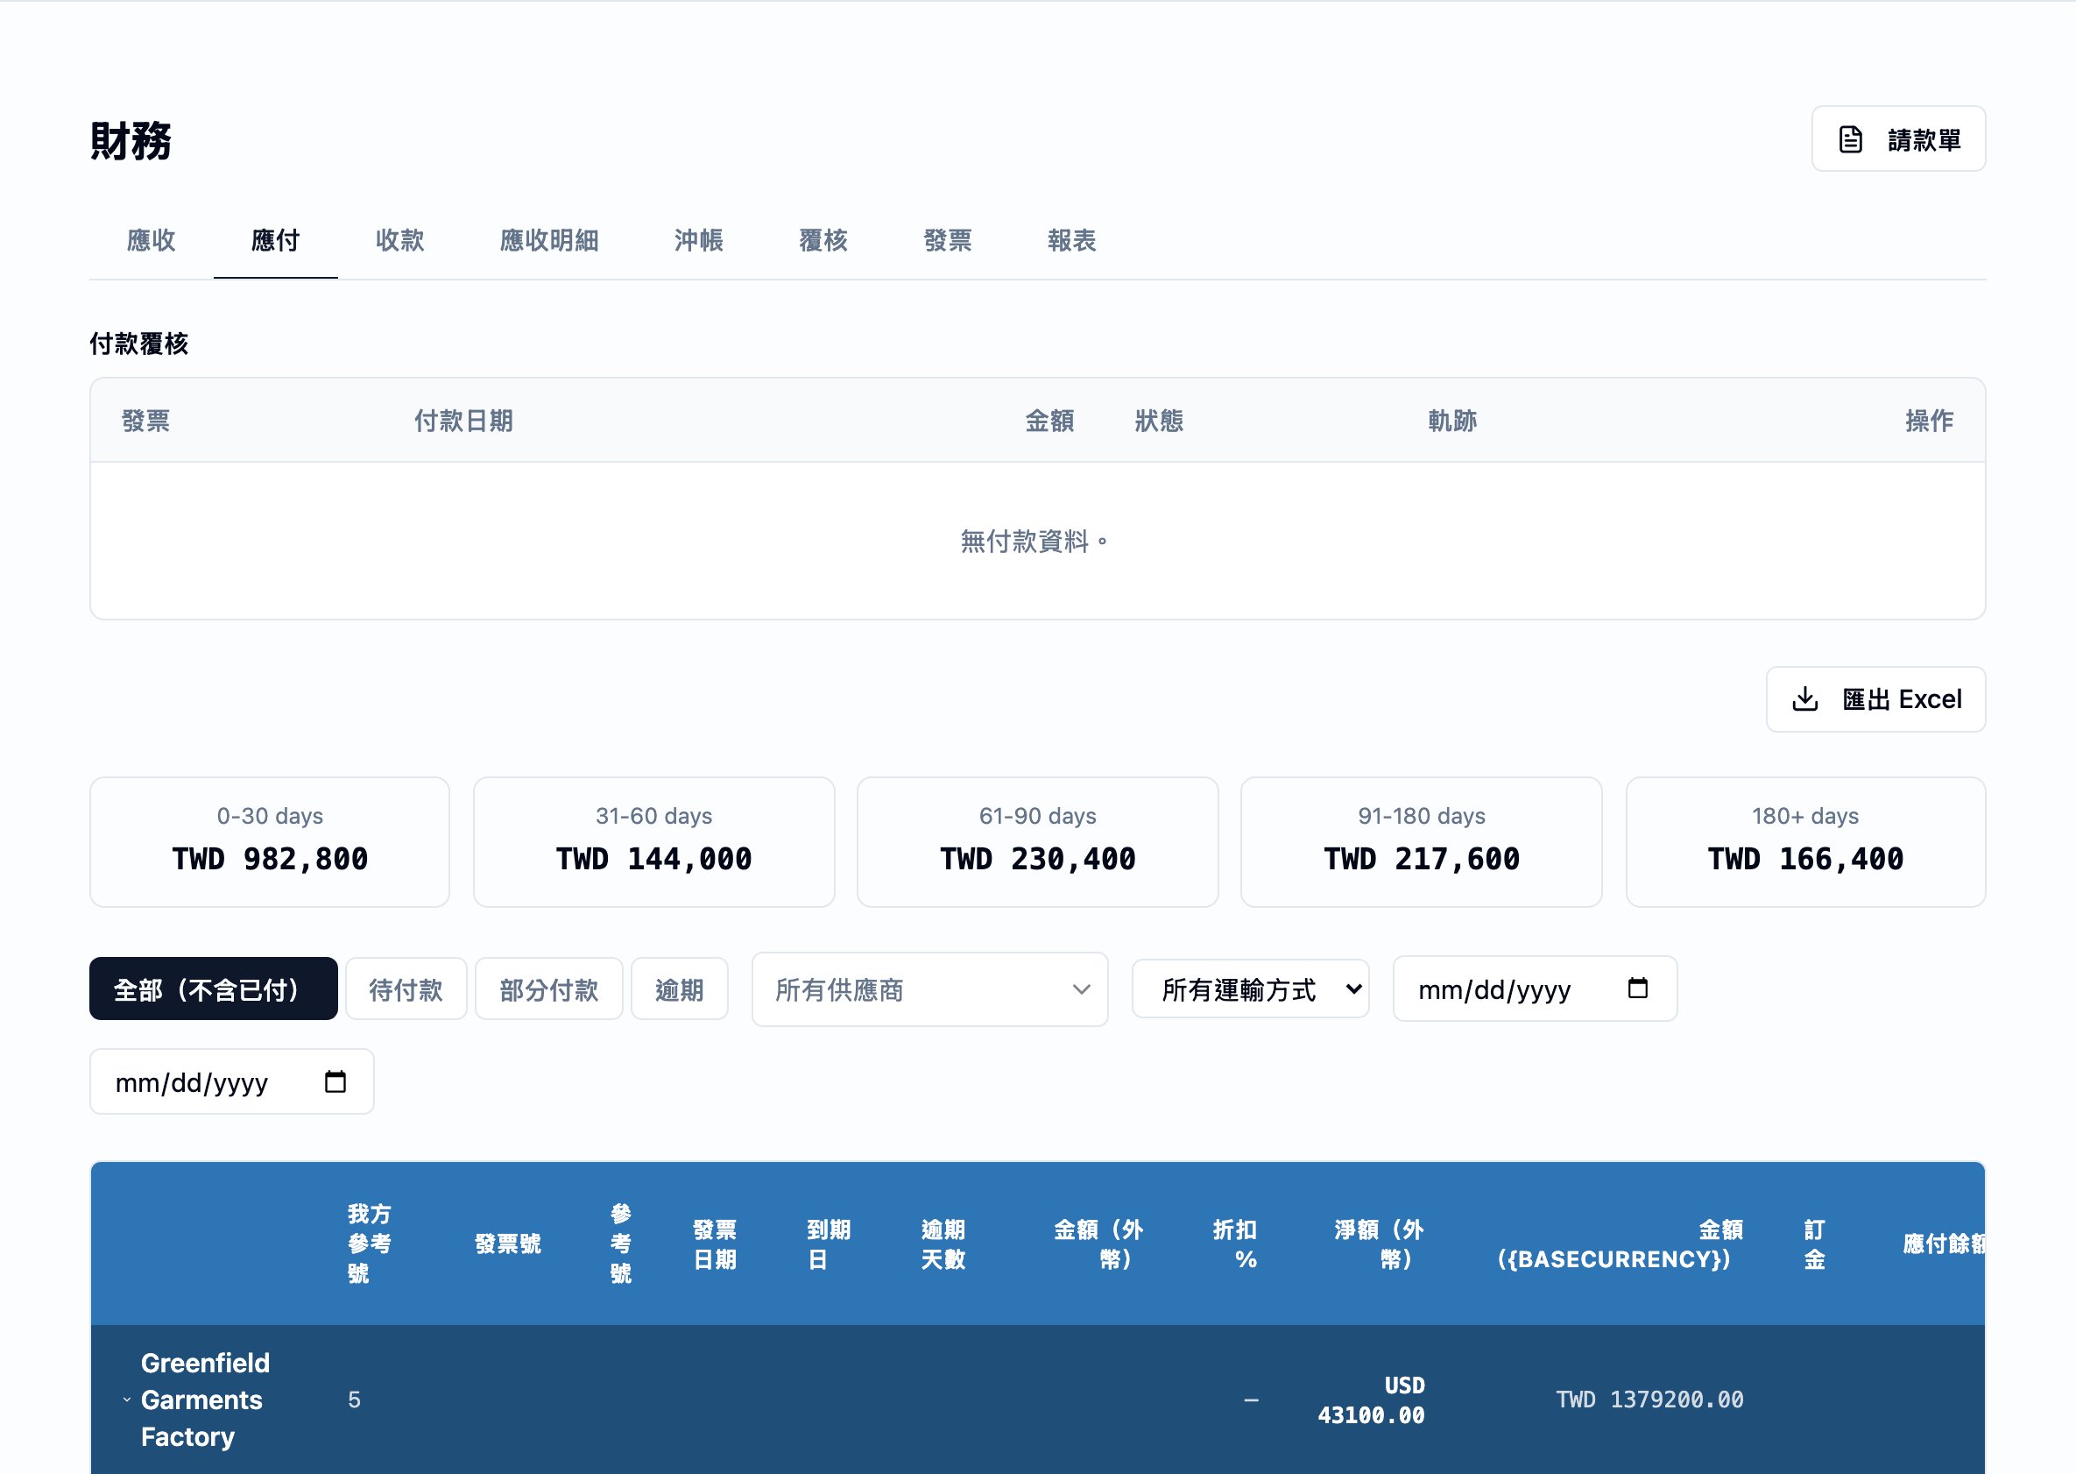
Task: Click the 我方參考號 column header
Action: tap(370, 1244)
